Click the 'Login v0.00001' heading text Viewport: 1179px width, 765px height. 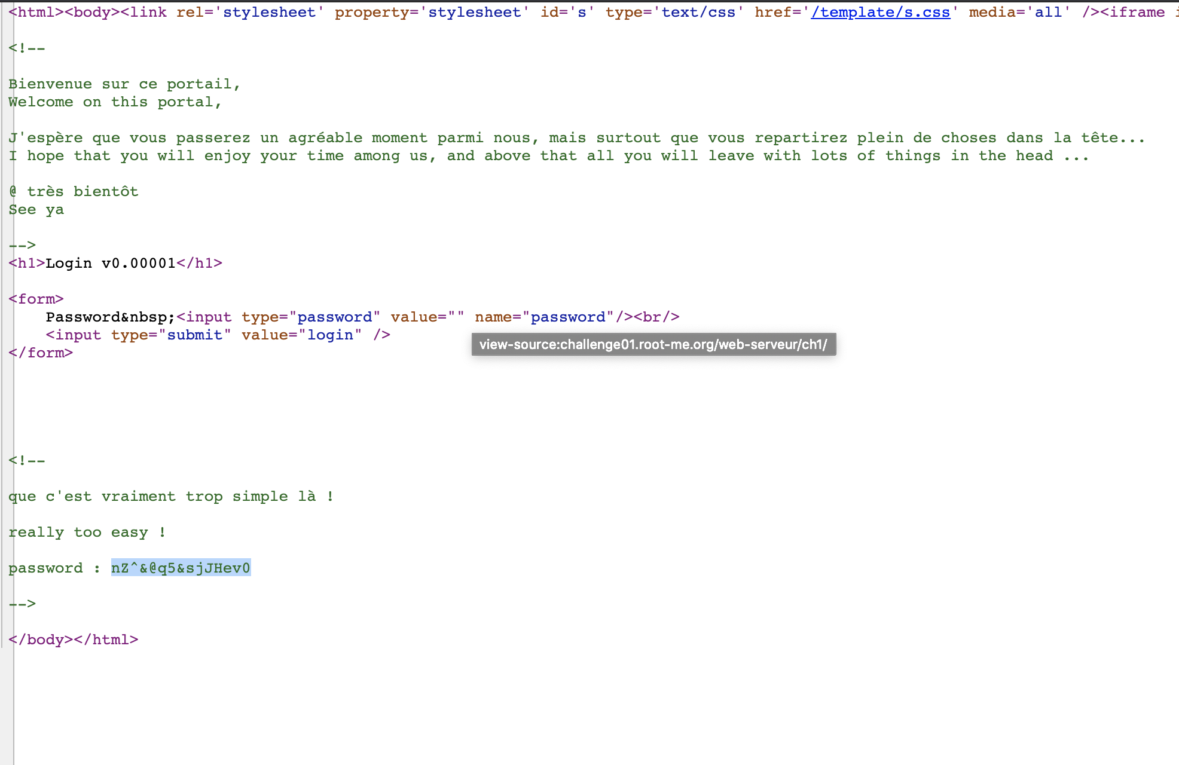click(x=111, y=264)
